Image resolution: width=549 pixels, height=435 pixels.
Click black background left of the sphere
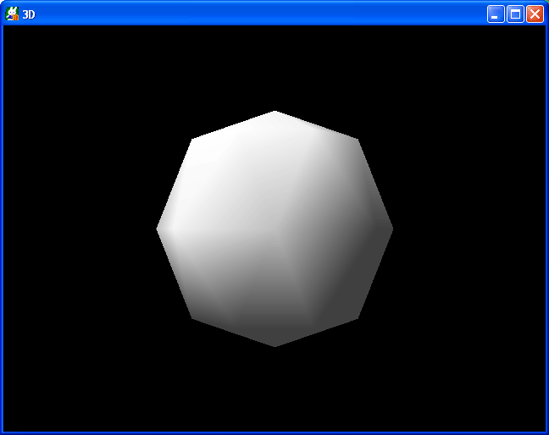click(76, 229)
